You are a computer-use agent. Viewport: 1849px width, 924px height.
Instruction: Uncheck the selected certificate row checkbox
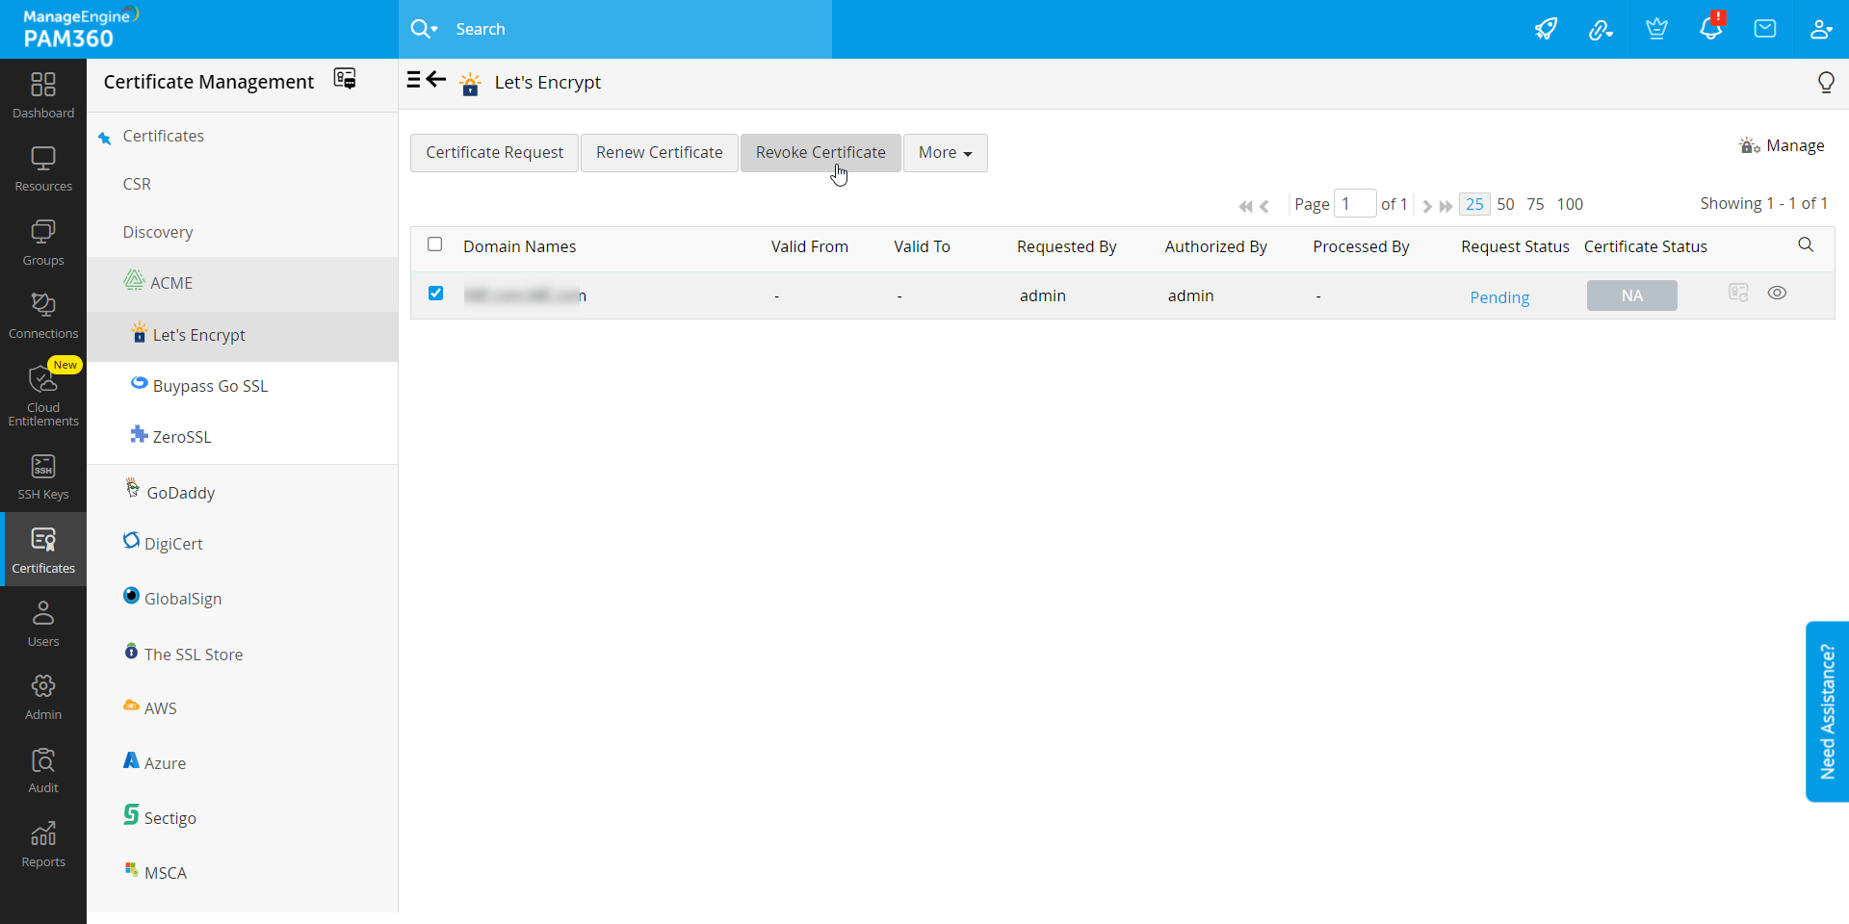click(x=435, y=294)
